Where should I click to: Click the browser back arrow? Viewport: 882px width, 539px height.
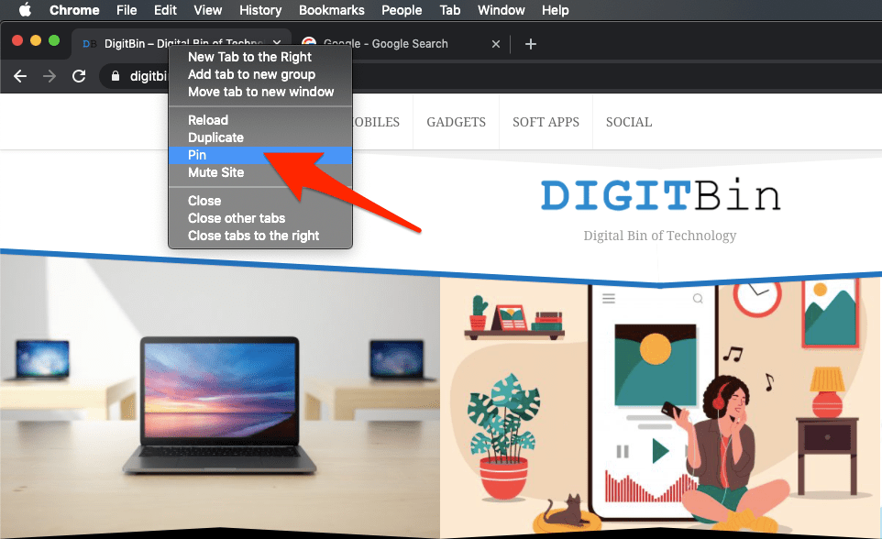click(20, 76)
